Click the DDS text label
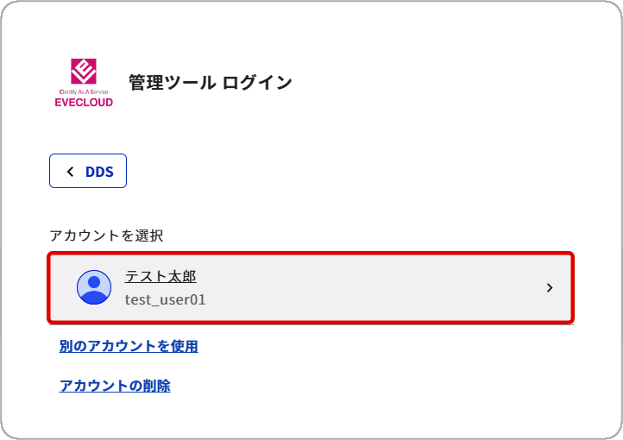 pos(99,172)
